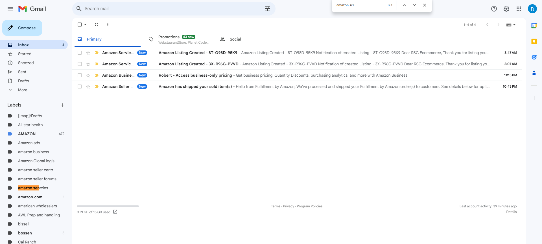
Task: Create a new label with plus icon
Action: [63, 105]
